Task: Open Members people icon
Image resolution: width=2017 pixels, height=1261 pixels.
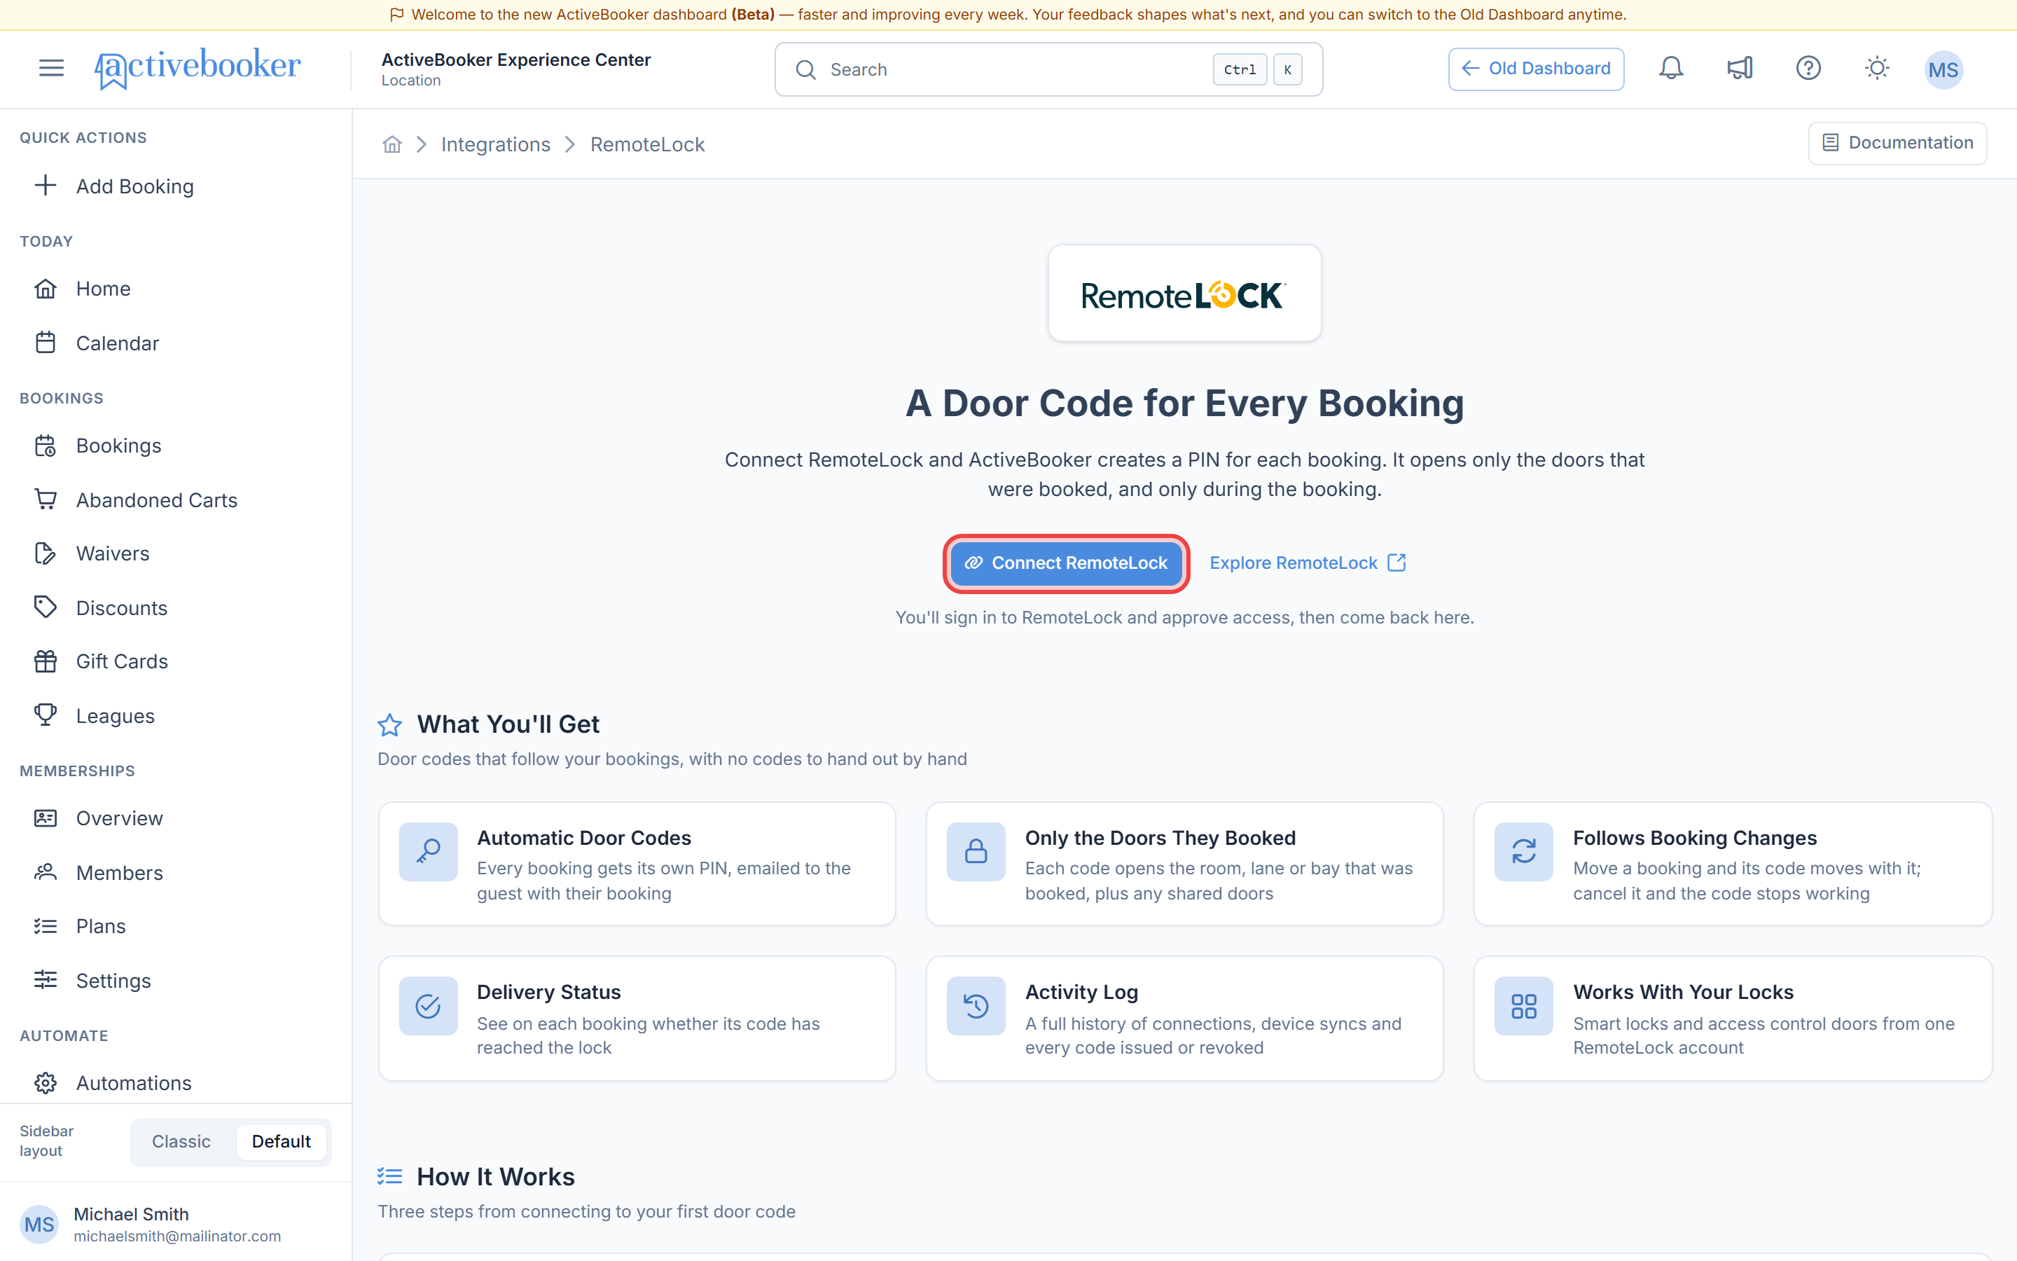Action: 46,872
